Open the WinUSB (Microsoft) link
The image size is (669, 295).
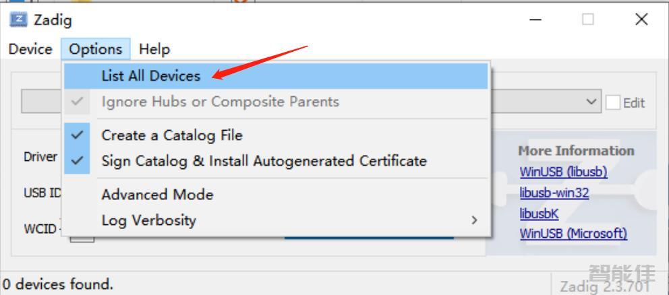pyautogui.click(x=573, y=234)
